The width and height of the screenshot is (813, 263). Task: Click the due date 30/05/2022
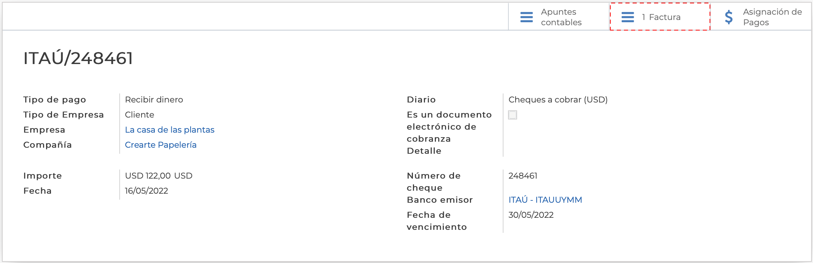[x=531, y=215]
